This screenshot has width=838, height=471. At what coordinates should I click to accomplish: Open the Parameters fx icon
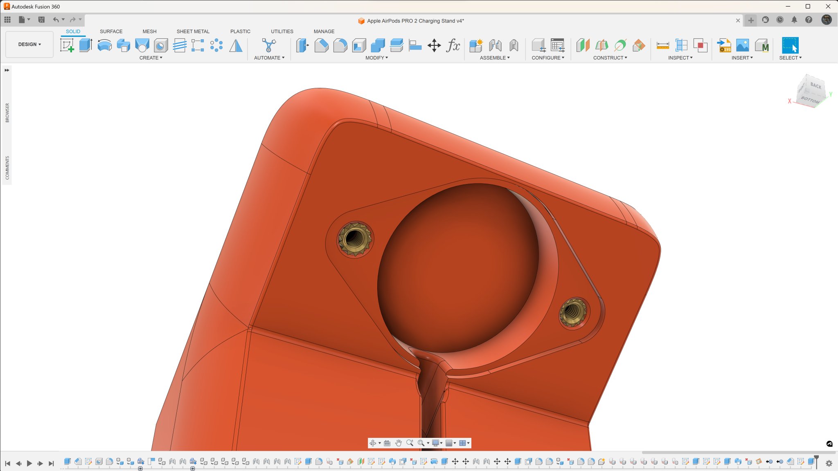click(x=453, y=45)
